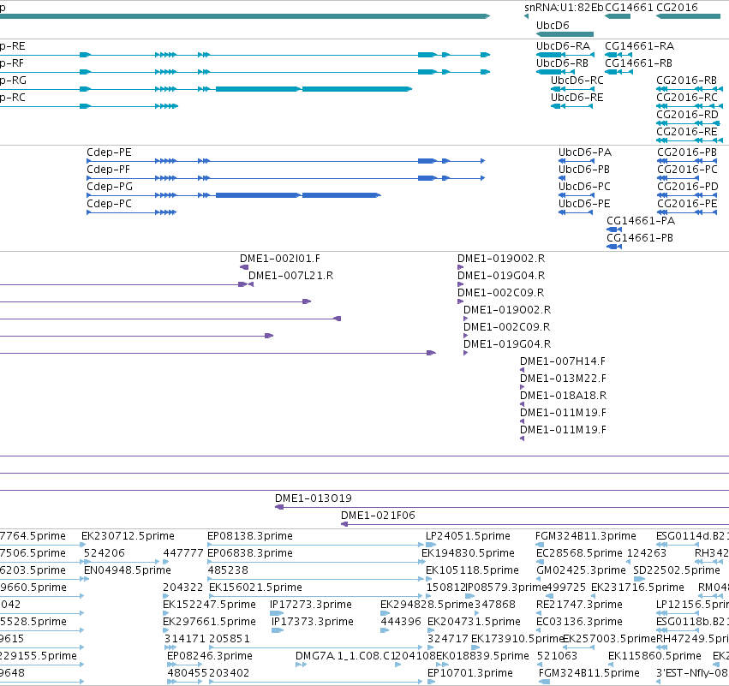Viewport: 729px width, 686px height.
Task: Select IP17273.3prime EST
Action: tap(276, 613)
